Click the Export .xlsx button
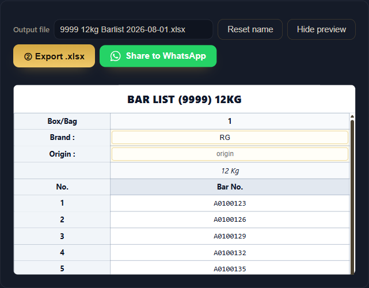This screenshot has height=288, width=369. click(54, 56)
